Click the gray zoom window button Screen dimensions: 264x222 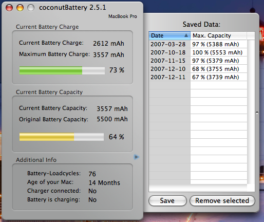pyautogui.click(x=31, y=8)
